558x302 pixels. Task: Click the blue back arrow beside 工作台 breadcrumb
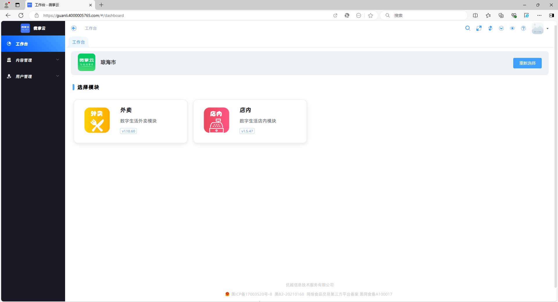pyautogui.click(x=74, y=28)
